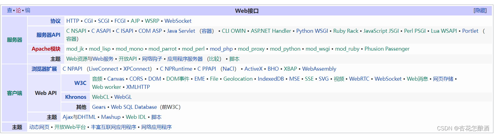This screenshot has width=494, height=134.
Task: Open the WebCL link
Action: pyautogui.click(x=101, y=97)
